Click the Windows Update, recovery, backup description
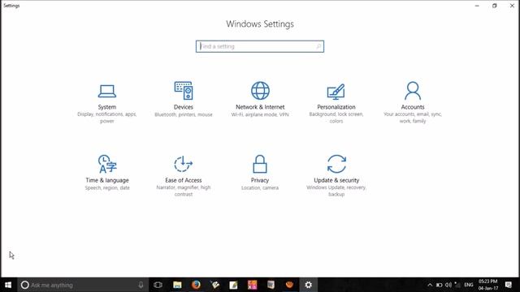 click(x=336, y=191)
